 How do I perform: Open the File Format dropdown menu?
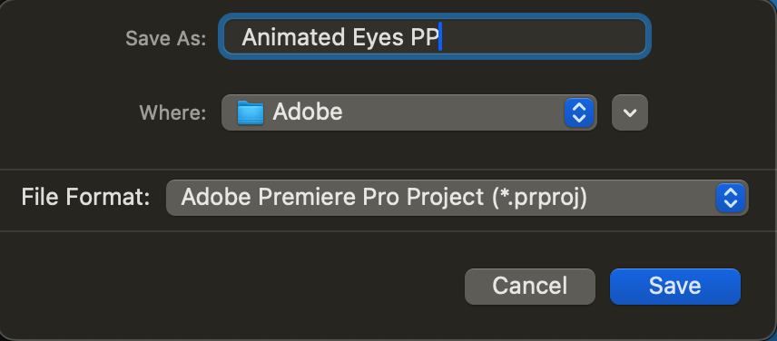click(457, 198)
